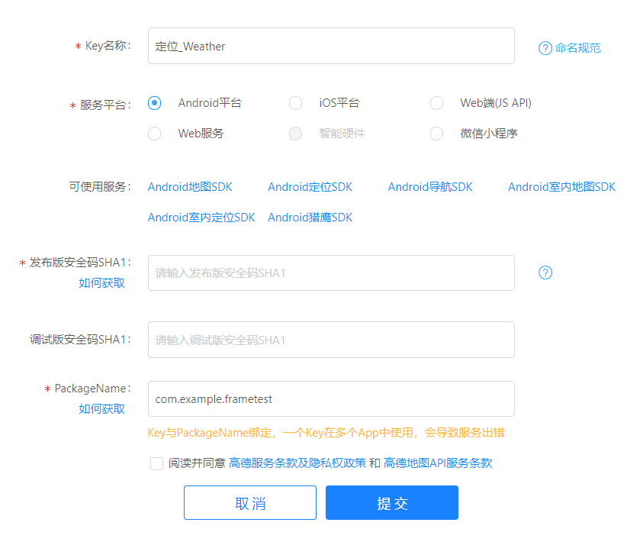Pick the 微信小程序 platform option
Viewport: 643px width, 545px height.
[436, 133]
